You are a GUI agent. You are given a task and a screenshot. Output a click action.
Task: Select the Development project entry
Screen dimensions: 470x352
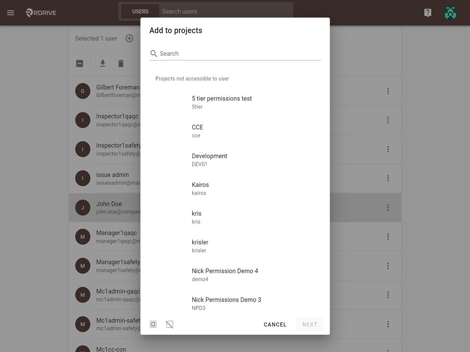[235, 160]
